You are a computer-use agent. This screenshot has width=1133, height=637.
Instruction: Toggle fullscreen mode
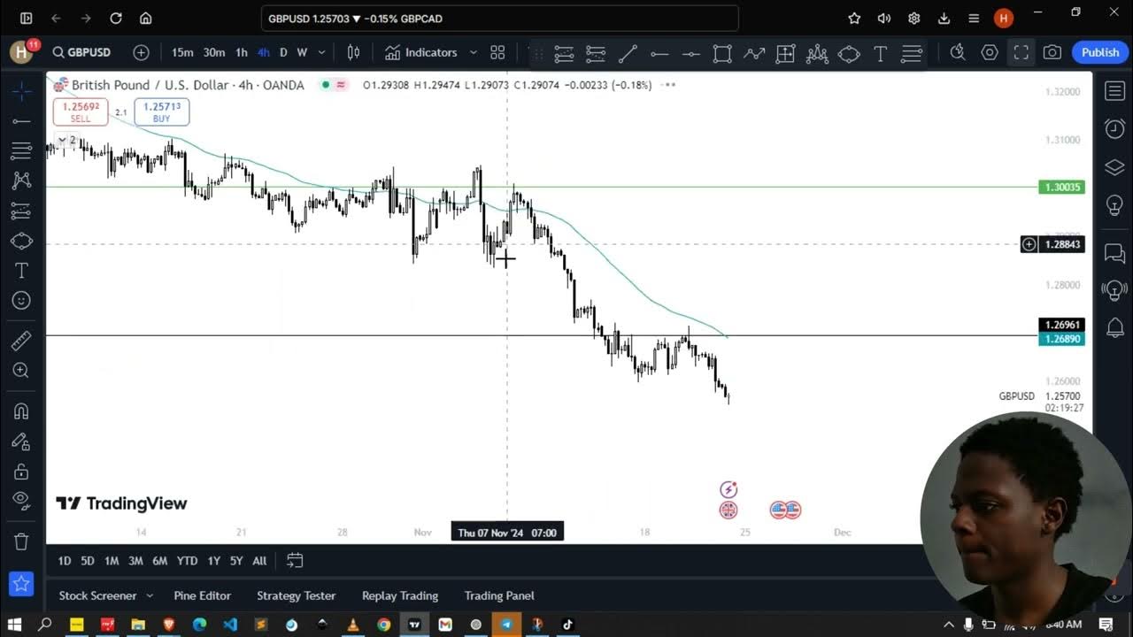[1021, 52]
